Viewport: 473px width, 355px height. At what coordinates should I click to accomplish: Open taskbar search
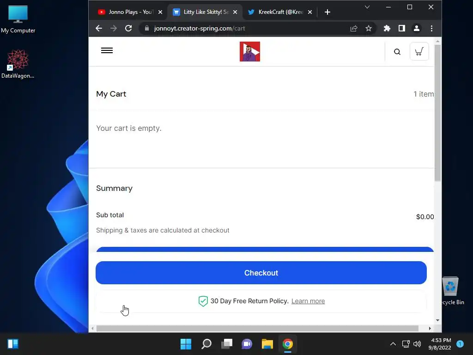pyautogui.click(x=206, y=344)
